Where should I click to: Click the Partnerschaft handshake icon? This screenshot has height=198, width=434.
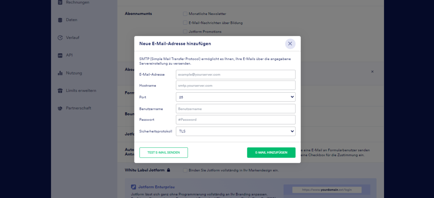[x=60, y=108]
